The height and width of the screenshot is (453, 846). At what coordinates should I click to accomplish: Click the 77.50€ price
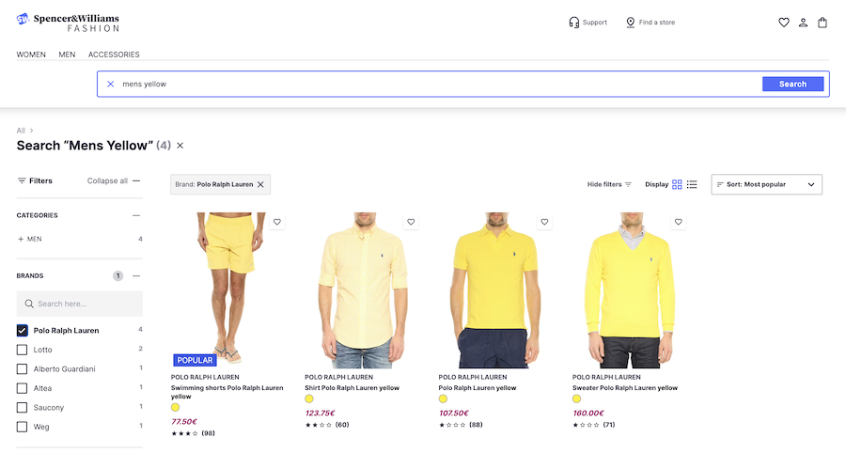pos(184,422)
